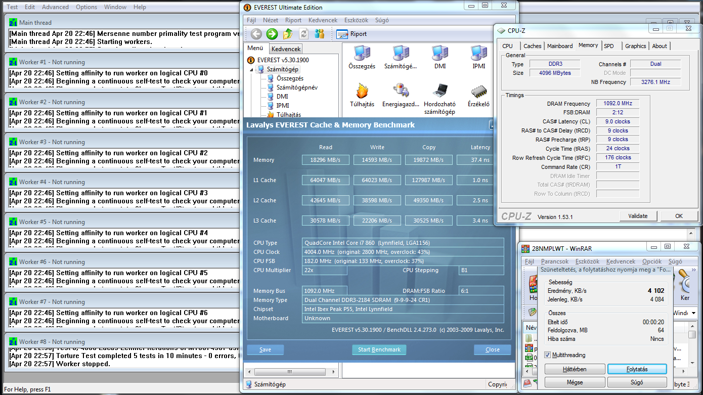Collapse the Számítógép tree node arrow
The image size is (703, 395).
click(x=252, y=69)
